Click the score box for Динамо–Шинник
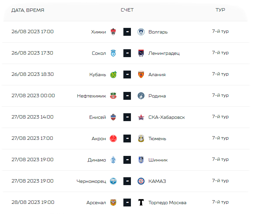The width and height of the screenshot is (253, 214). 127,160
